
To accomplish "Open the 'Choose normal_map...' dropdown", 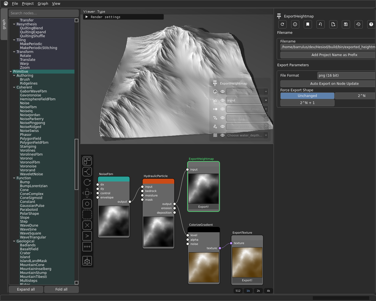I will click(x=247, y=109).
